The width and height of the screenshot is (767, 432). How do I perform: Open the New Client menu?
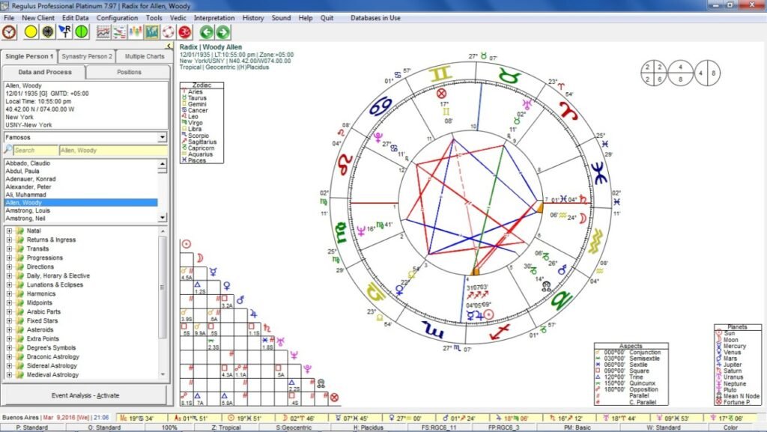coord(38,17)
